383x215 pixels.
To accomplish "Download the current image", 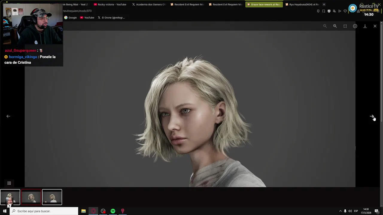I will point(365,26).
